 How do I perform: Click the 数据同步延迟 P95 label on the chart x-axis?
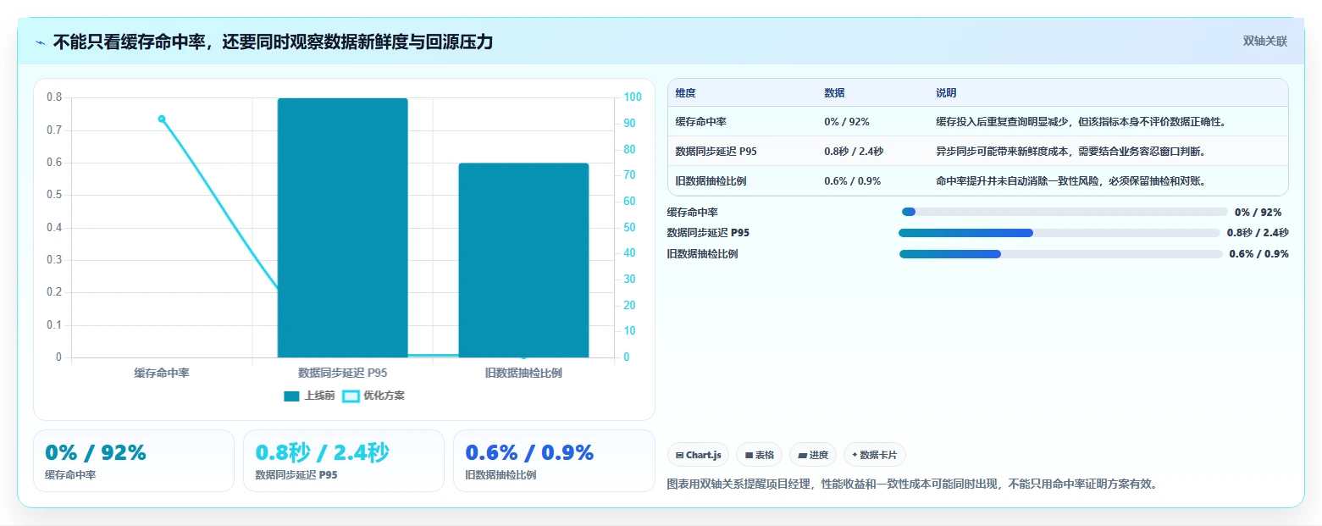coord(342,373)
